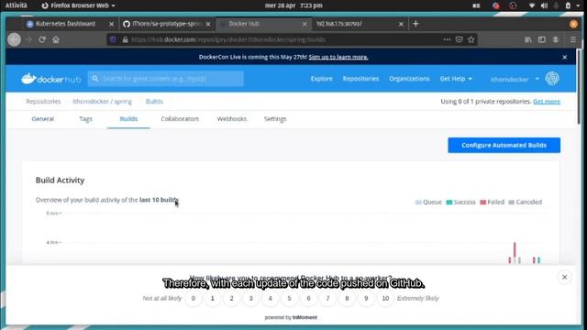Open the system status menu arrow
587x330 pixels.
578,5
